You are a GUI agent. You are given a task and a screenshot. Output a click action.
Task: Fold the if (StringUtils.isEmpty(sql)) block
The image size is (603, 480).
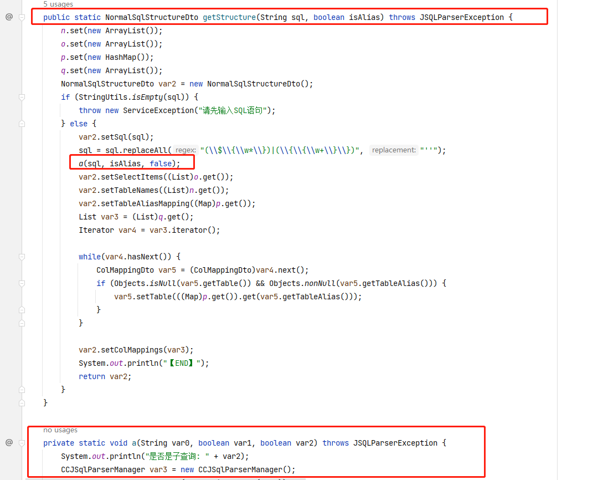point(22,97)
